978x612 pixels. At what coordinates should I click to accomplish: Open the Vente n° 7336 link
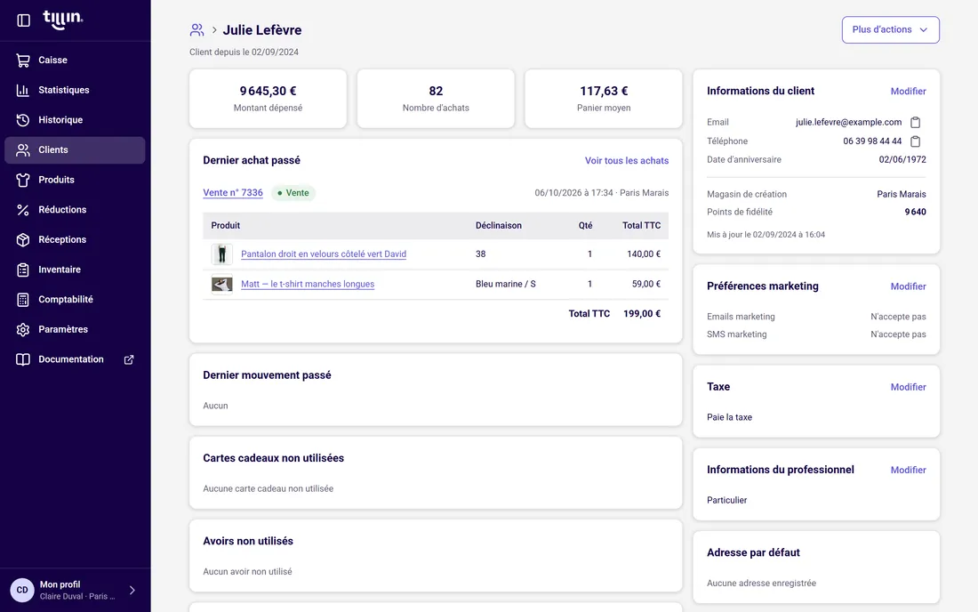233,193
